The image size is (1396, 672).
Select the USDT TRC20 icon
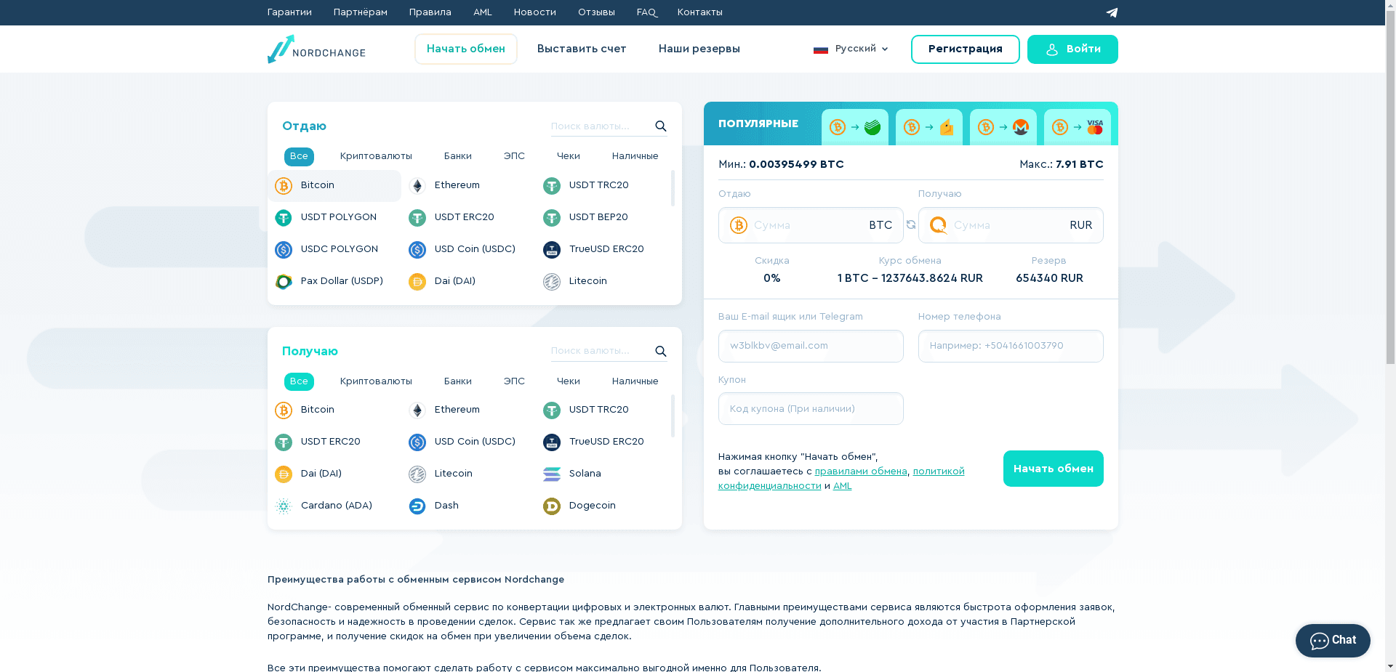pyautogui.click(x=551, y=186)
